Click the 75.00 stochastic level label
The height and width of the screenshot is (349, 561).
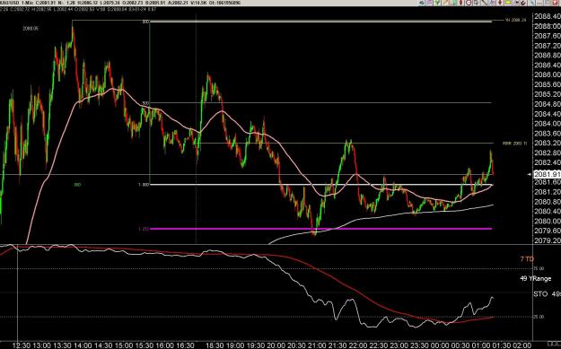(x=539, y=268)
